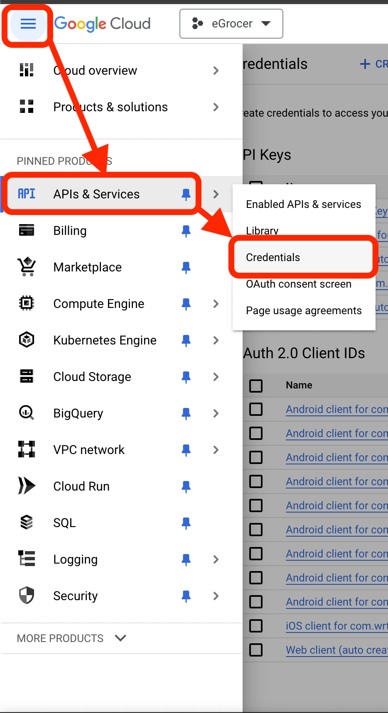
Task: Expand the Cloud Storage submenu chevron
Action: (x=216, y=377)
